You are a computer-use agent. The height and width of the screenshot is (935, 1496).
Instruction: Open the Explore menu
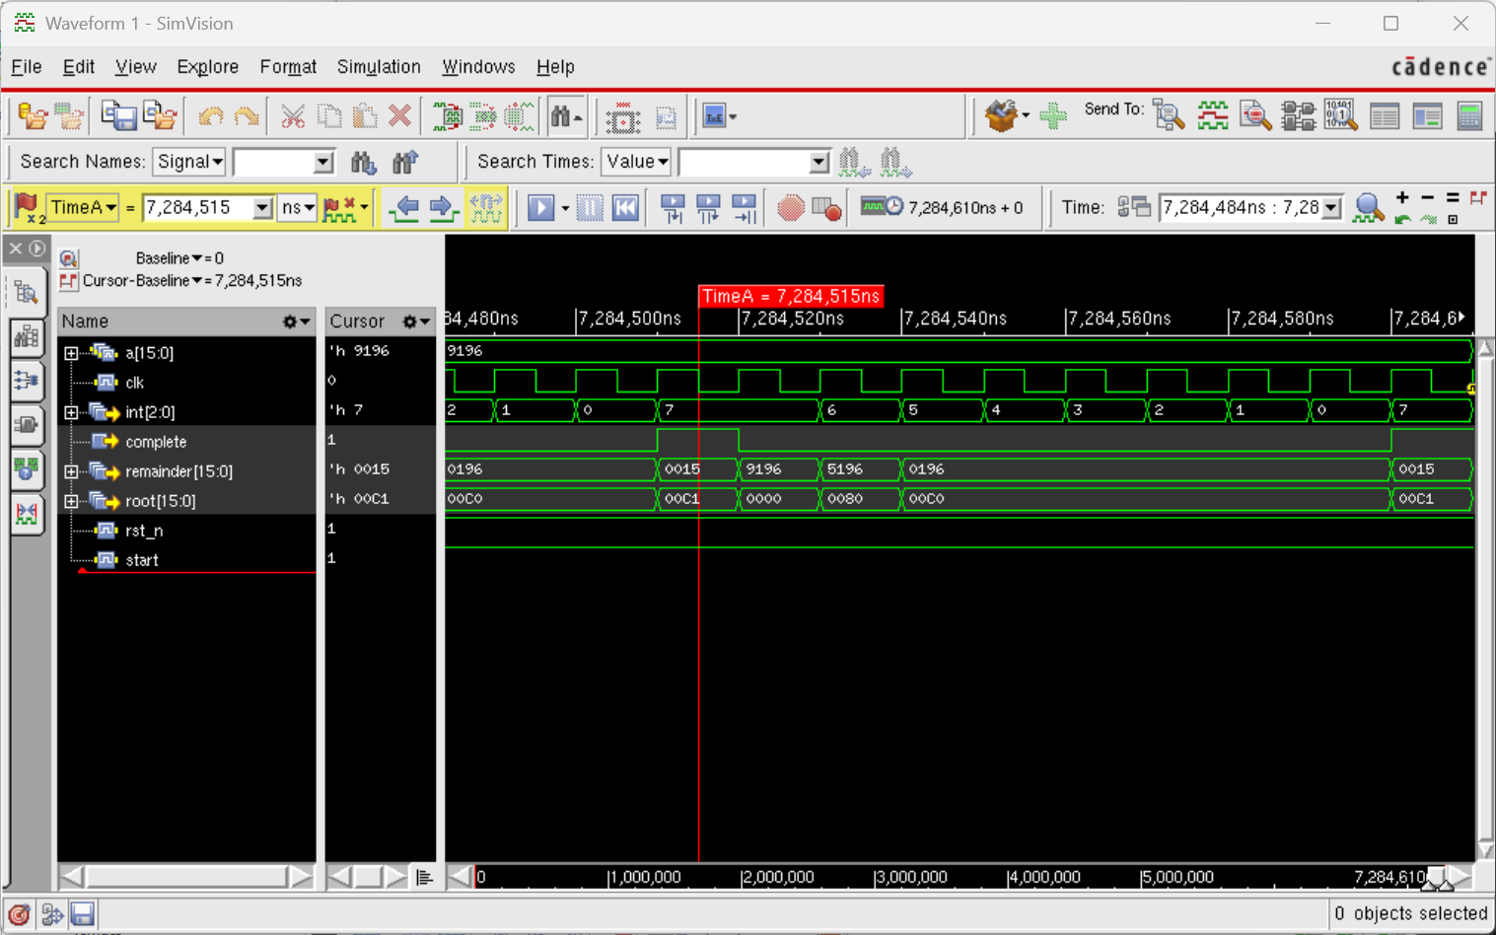click(207, 67)
